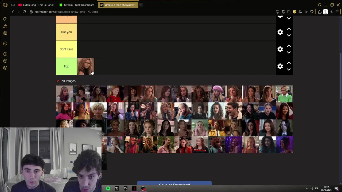Open the GX Cleaner sidebar icon

[5, 26]
